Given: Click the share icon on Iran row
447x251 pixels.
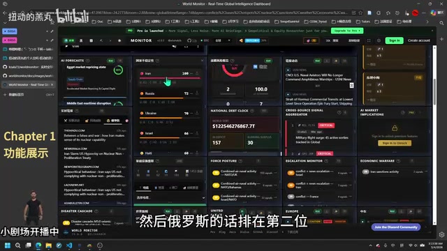Looking at the screenshot, I should coord(197,73).
